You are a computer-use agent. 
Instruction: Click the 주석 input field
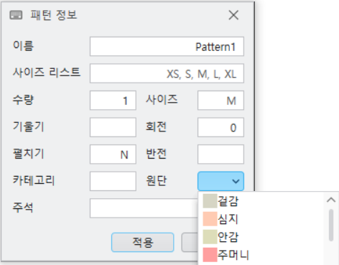click(144, 208)
